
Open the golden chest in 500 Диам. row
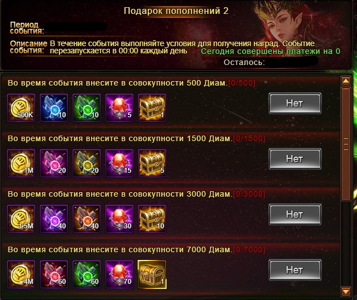(152, 108)
